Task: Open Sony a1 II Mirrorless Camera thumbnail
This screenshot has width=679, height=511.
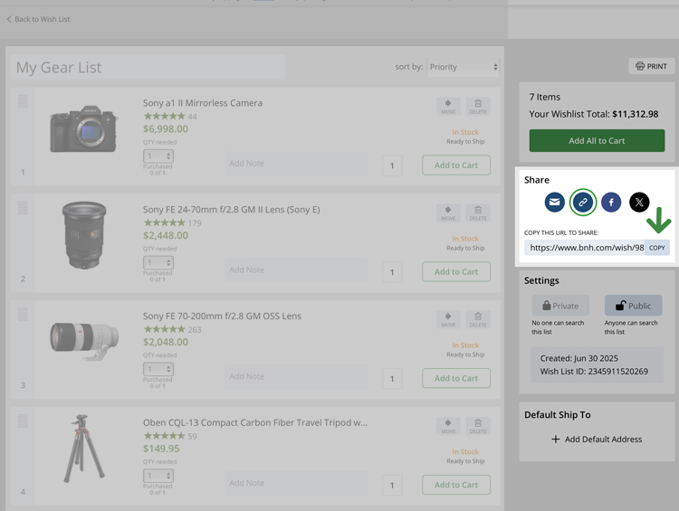Action: (84, 128)
